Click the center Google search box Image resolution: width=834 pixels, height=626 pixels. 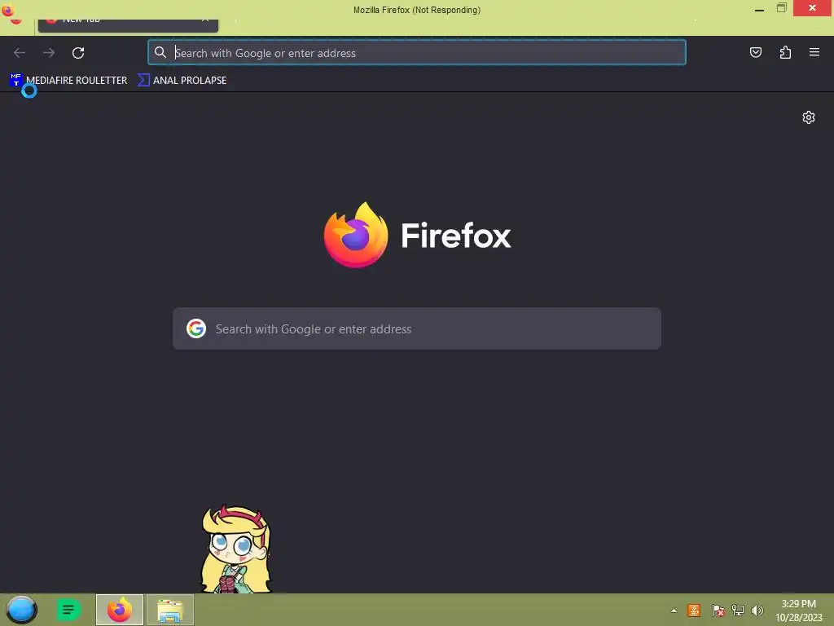[x=417, y=328]
